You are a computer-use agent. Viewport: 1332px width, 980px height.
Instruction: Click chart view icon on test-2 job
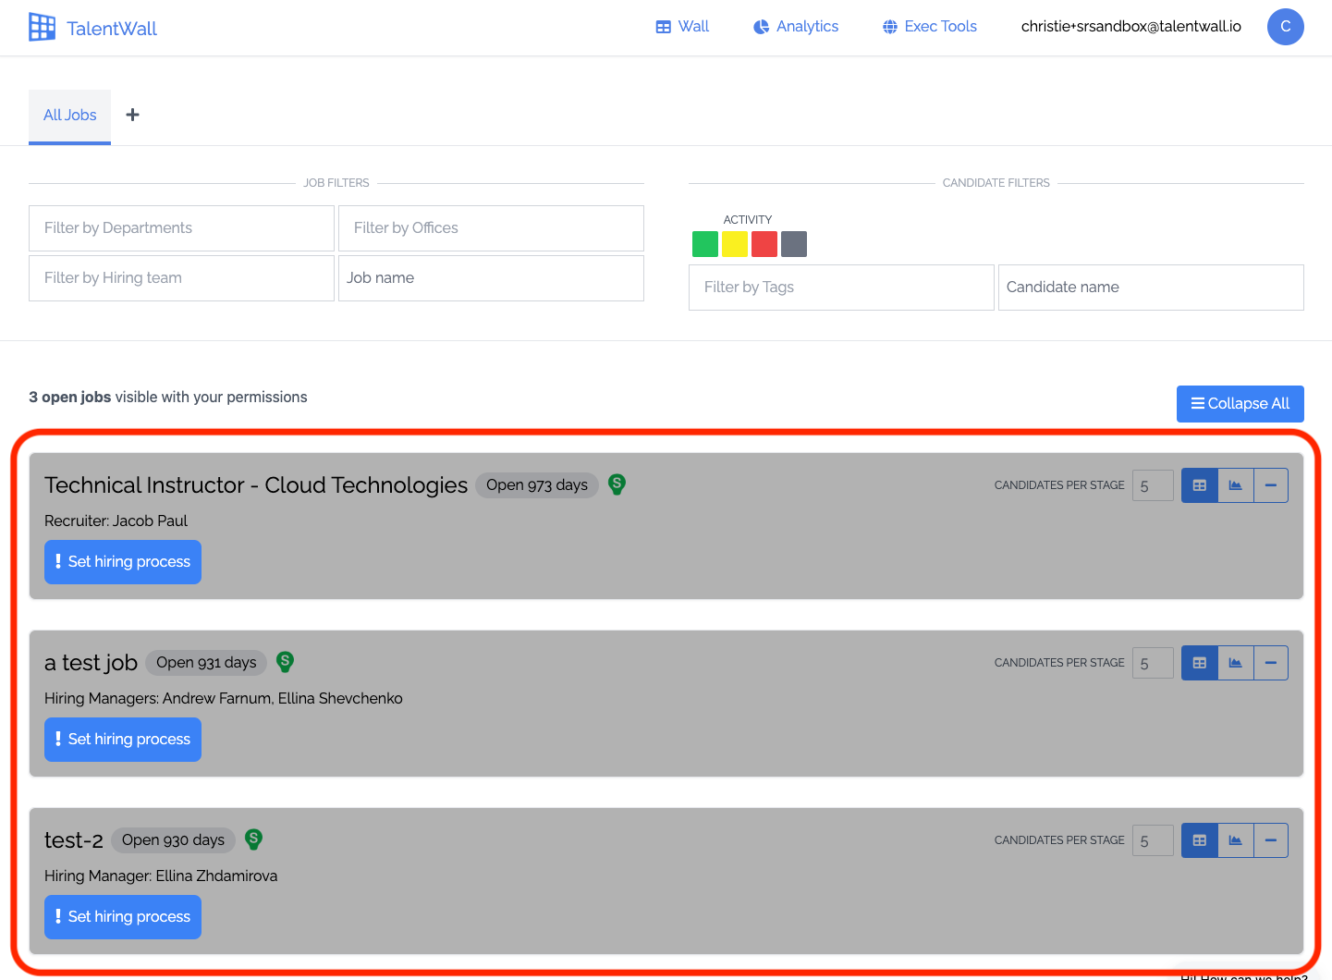[x=1235, y=840]
